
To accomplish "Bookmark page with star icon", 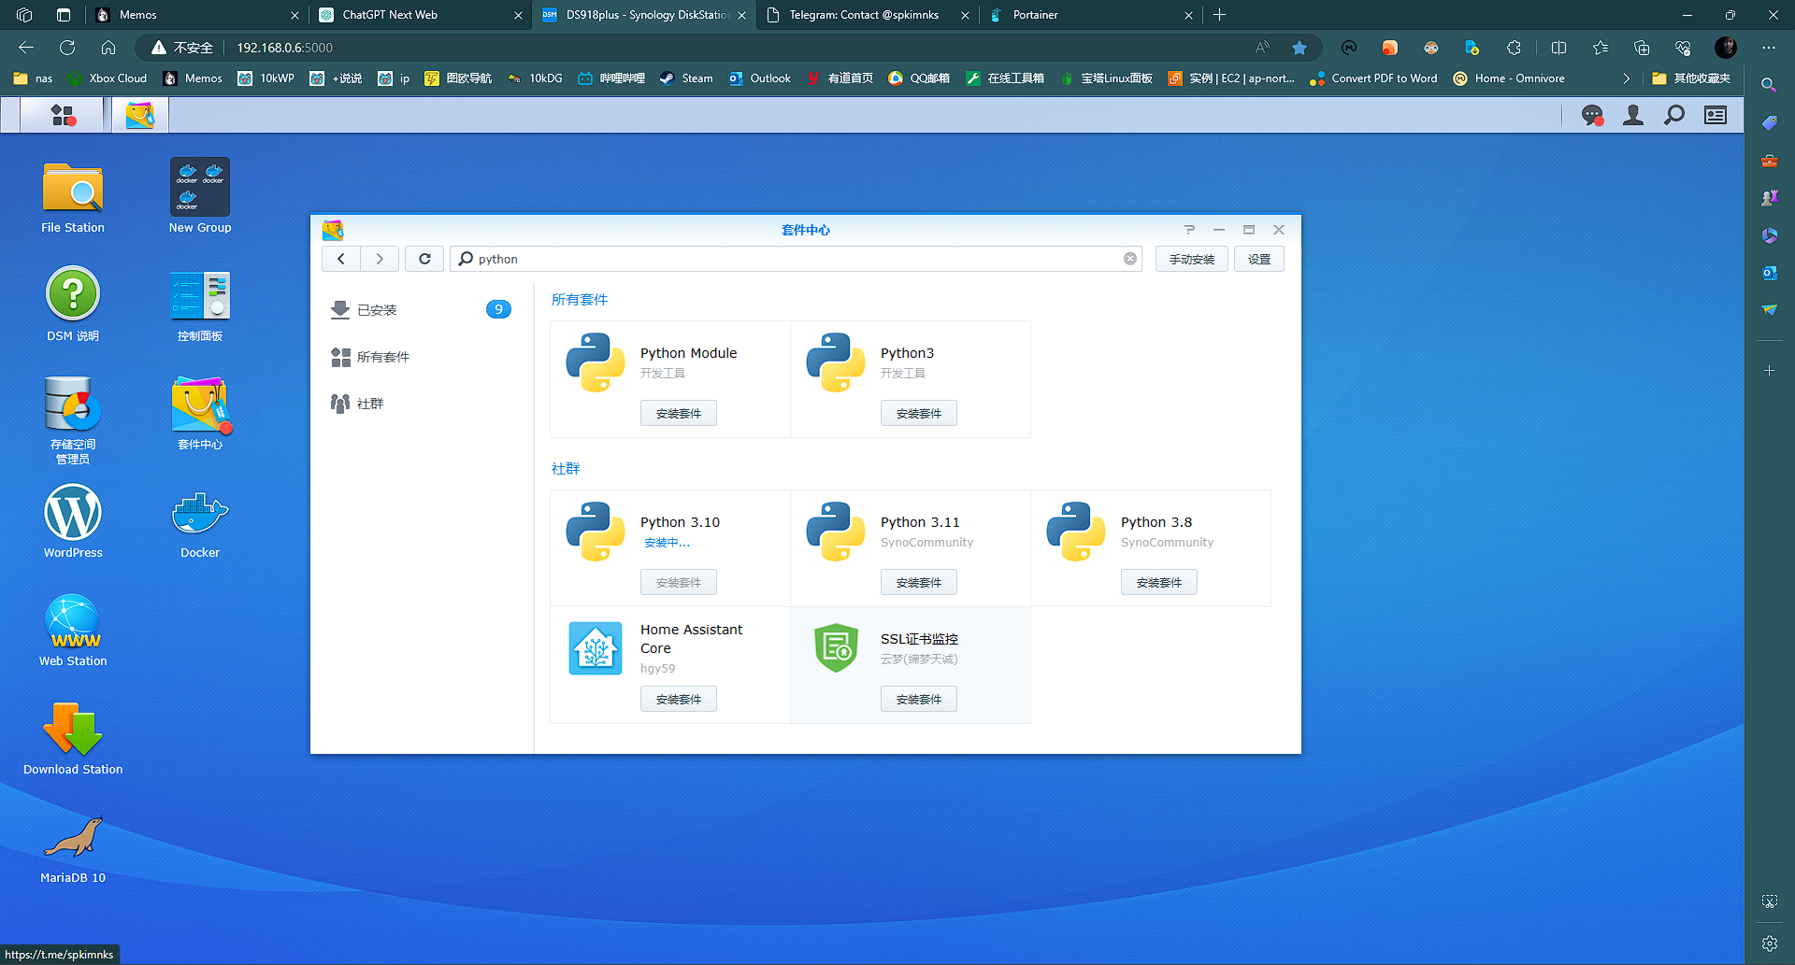I will click(x=1300, y=48).
